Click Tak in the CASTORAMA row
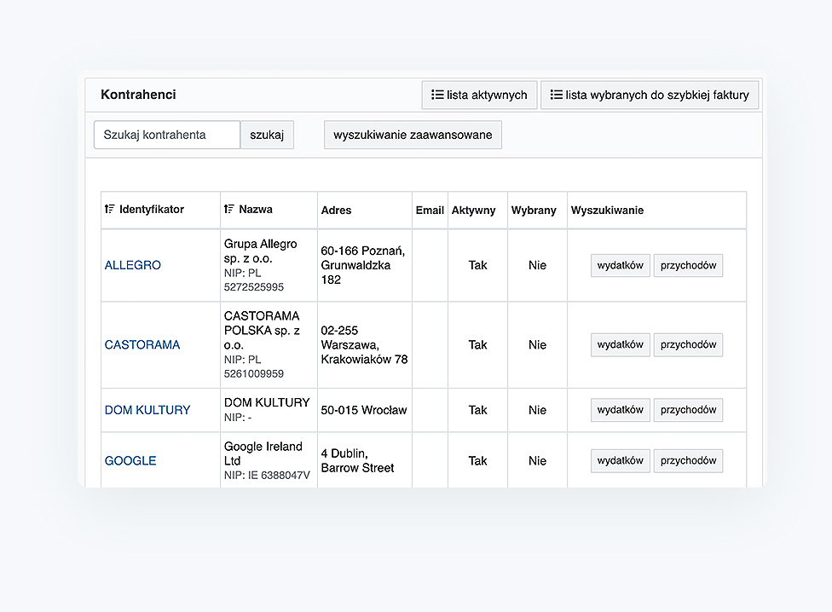Screen dimensions: 832x612 [x=477, y=344]
